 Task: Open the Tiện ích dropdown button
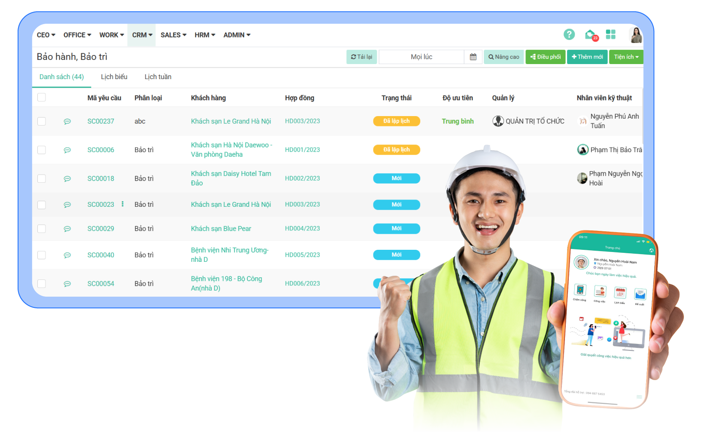(x=626, y=57)
